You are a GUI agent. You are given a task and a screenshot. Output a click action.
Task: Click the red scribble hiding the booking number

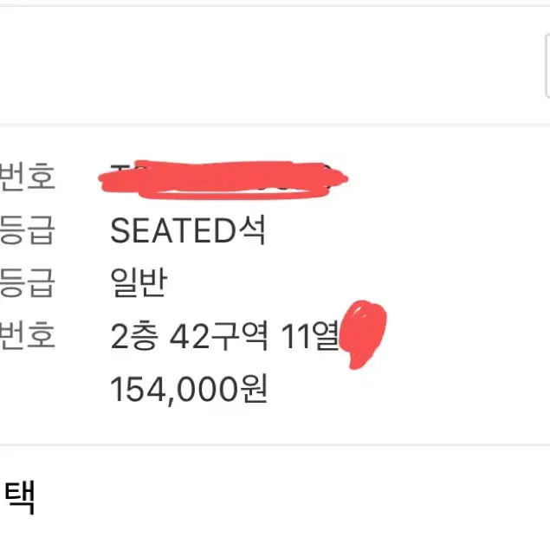pos(223,178)
